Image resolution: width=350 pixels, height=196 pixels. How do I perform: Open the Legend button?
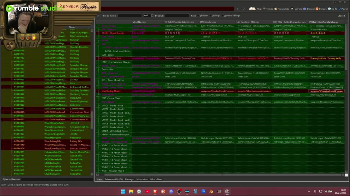coord(341,16)
